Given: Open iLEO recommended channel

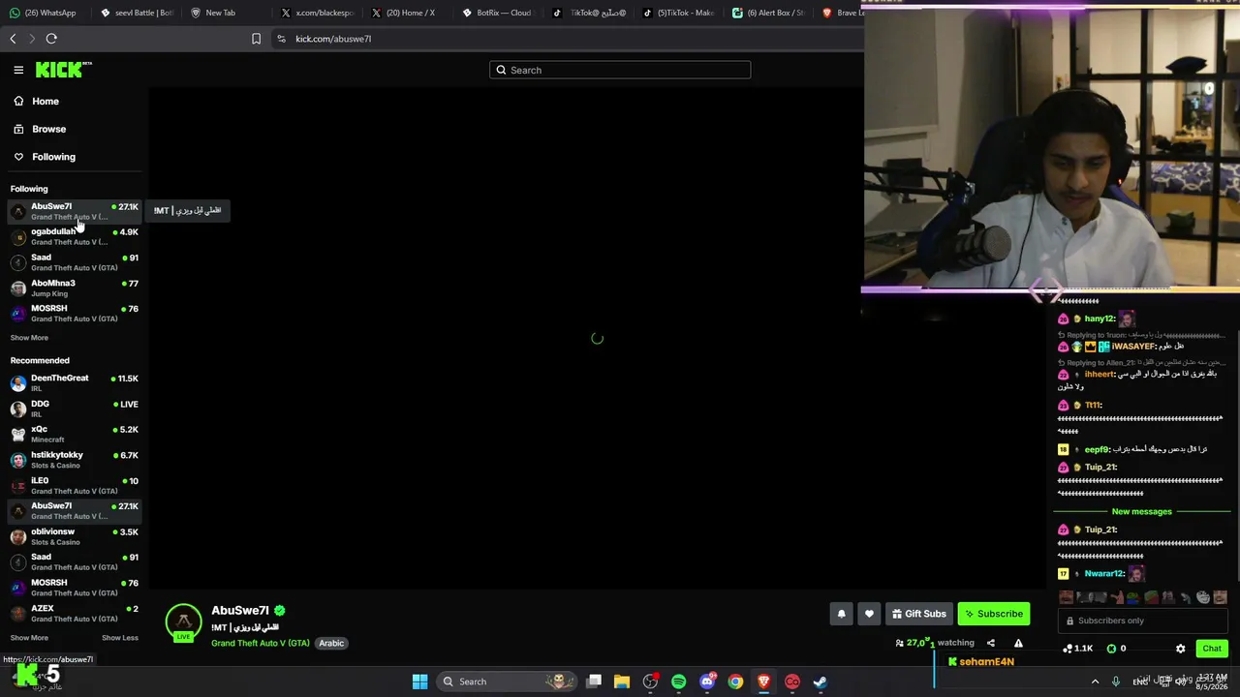Looking at the screenshot, I should point(75,485).
